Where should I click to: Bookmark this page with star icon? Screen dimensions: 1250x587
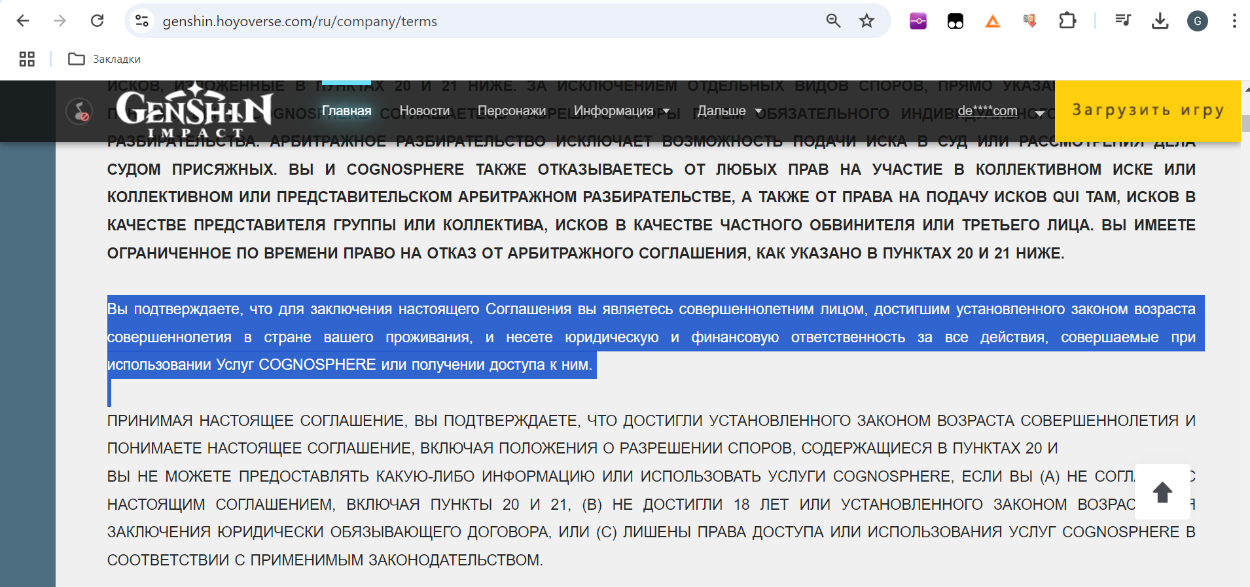[x=866, y=21]
